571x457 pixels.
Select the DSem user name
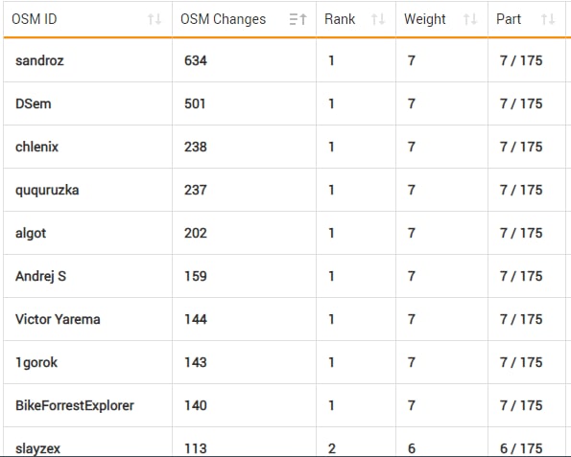coord(34,103)
